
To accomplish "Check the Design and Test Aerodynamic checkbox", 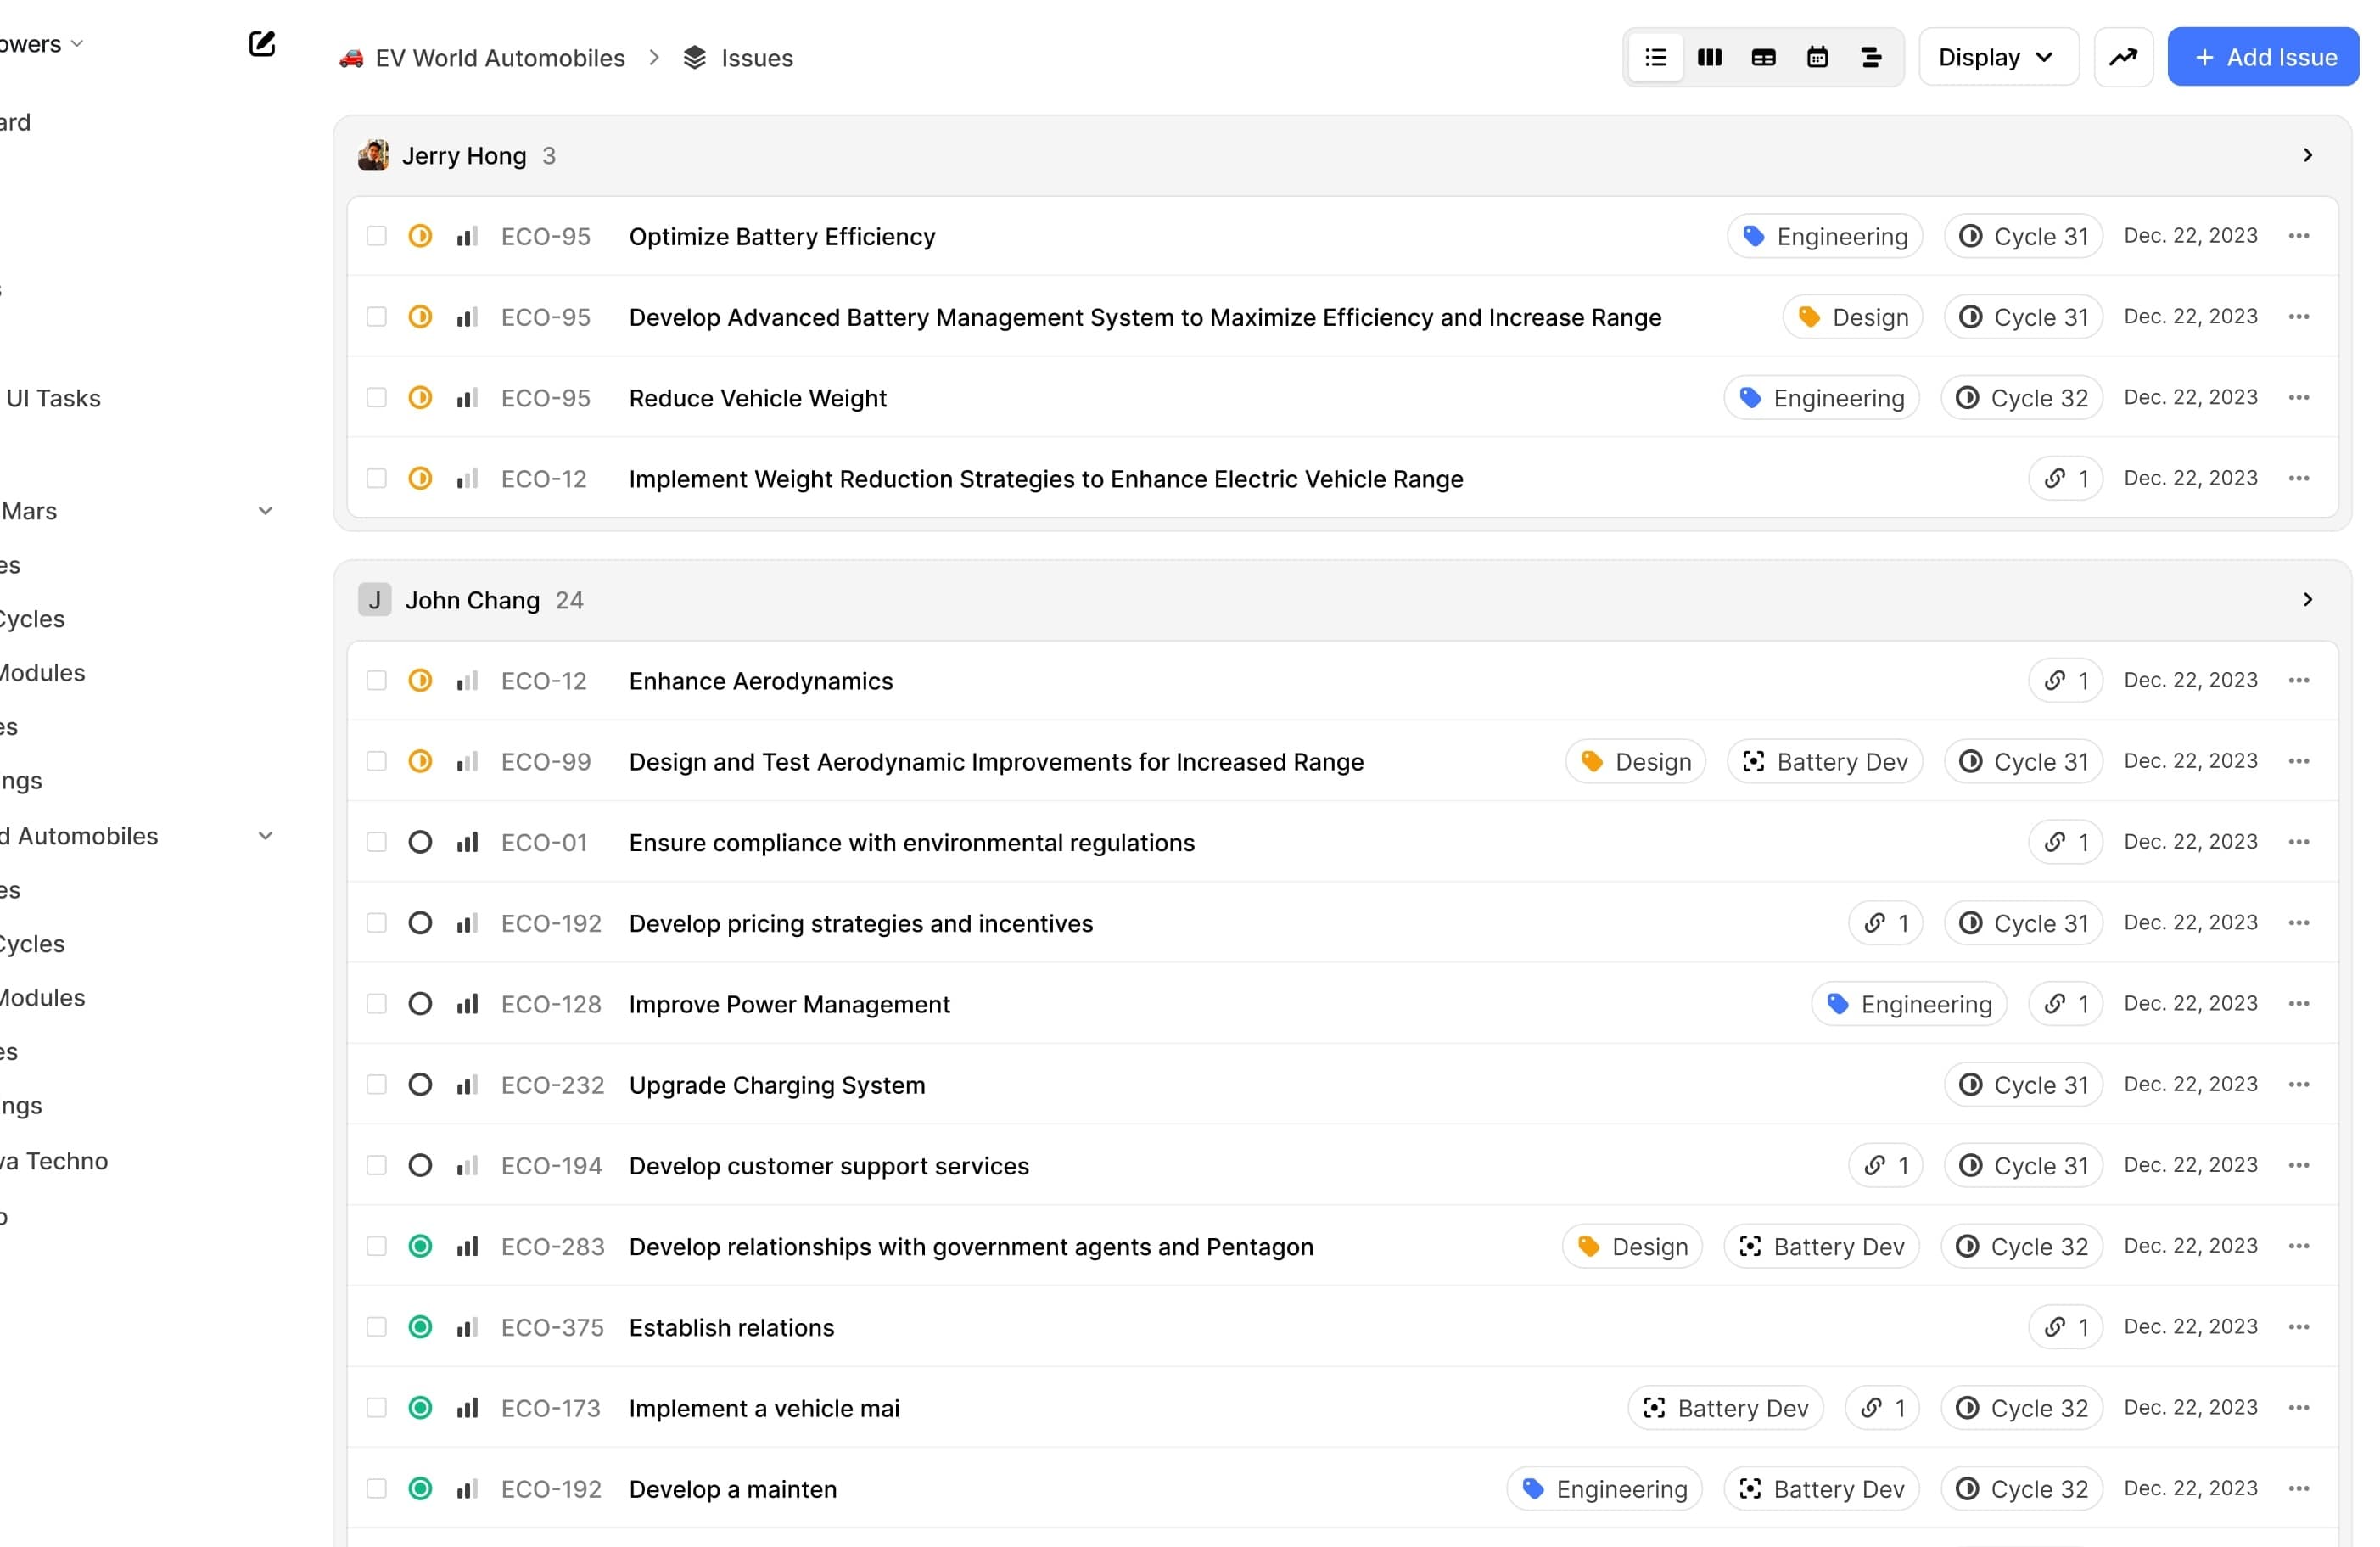I will coord(376,762).
